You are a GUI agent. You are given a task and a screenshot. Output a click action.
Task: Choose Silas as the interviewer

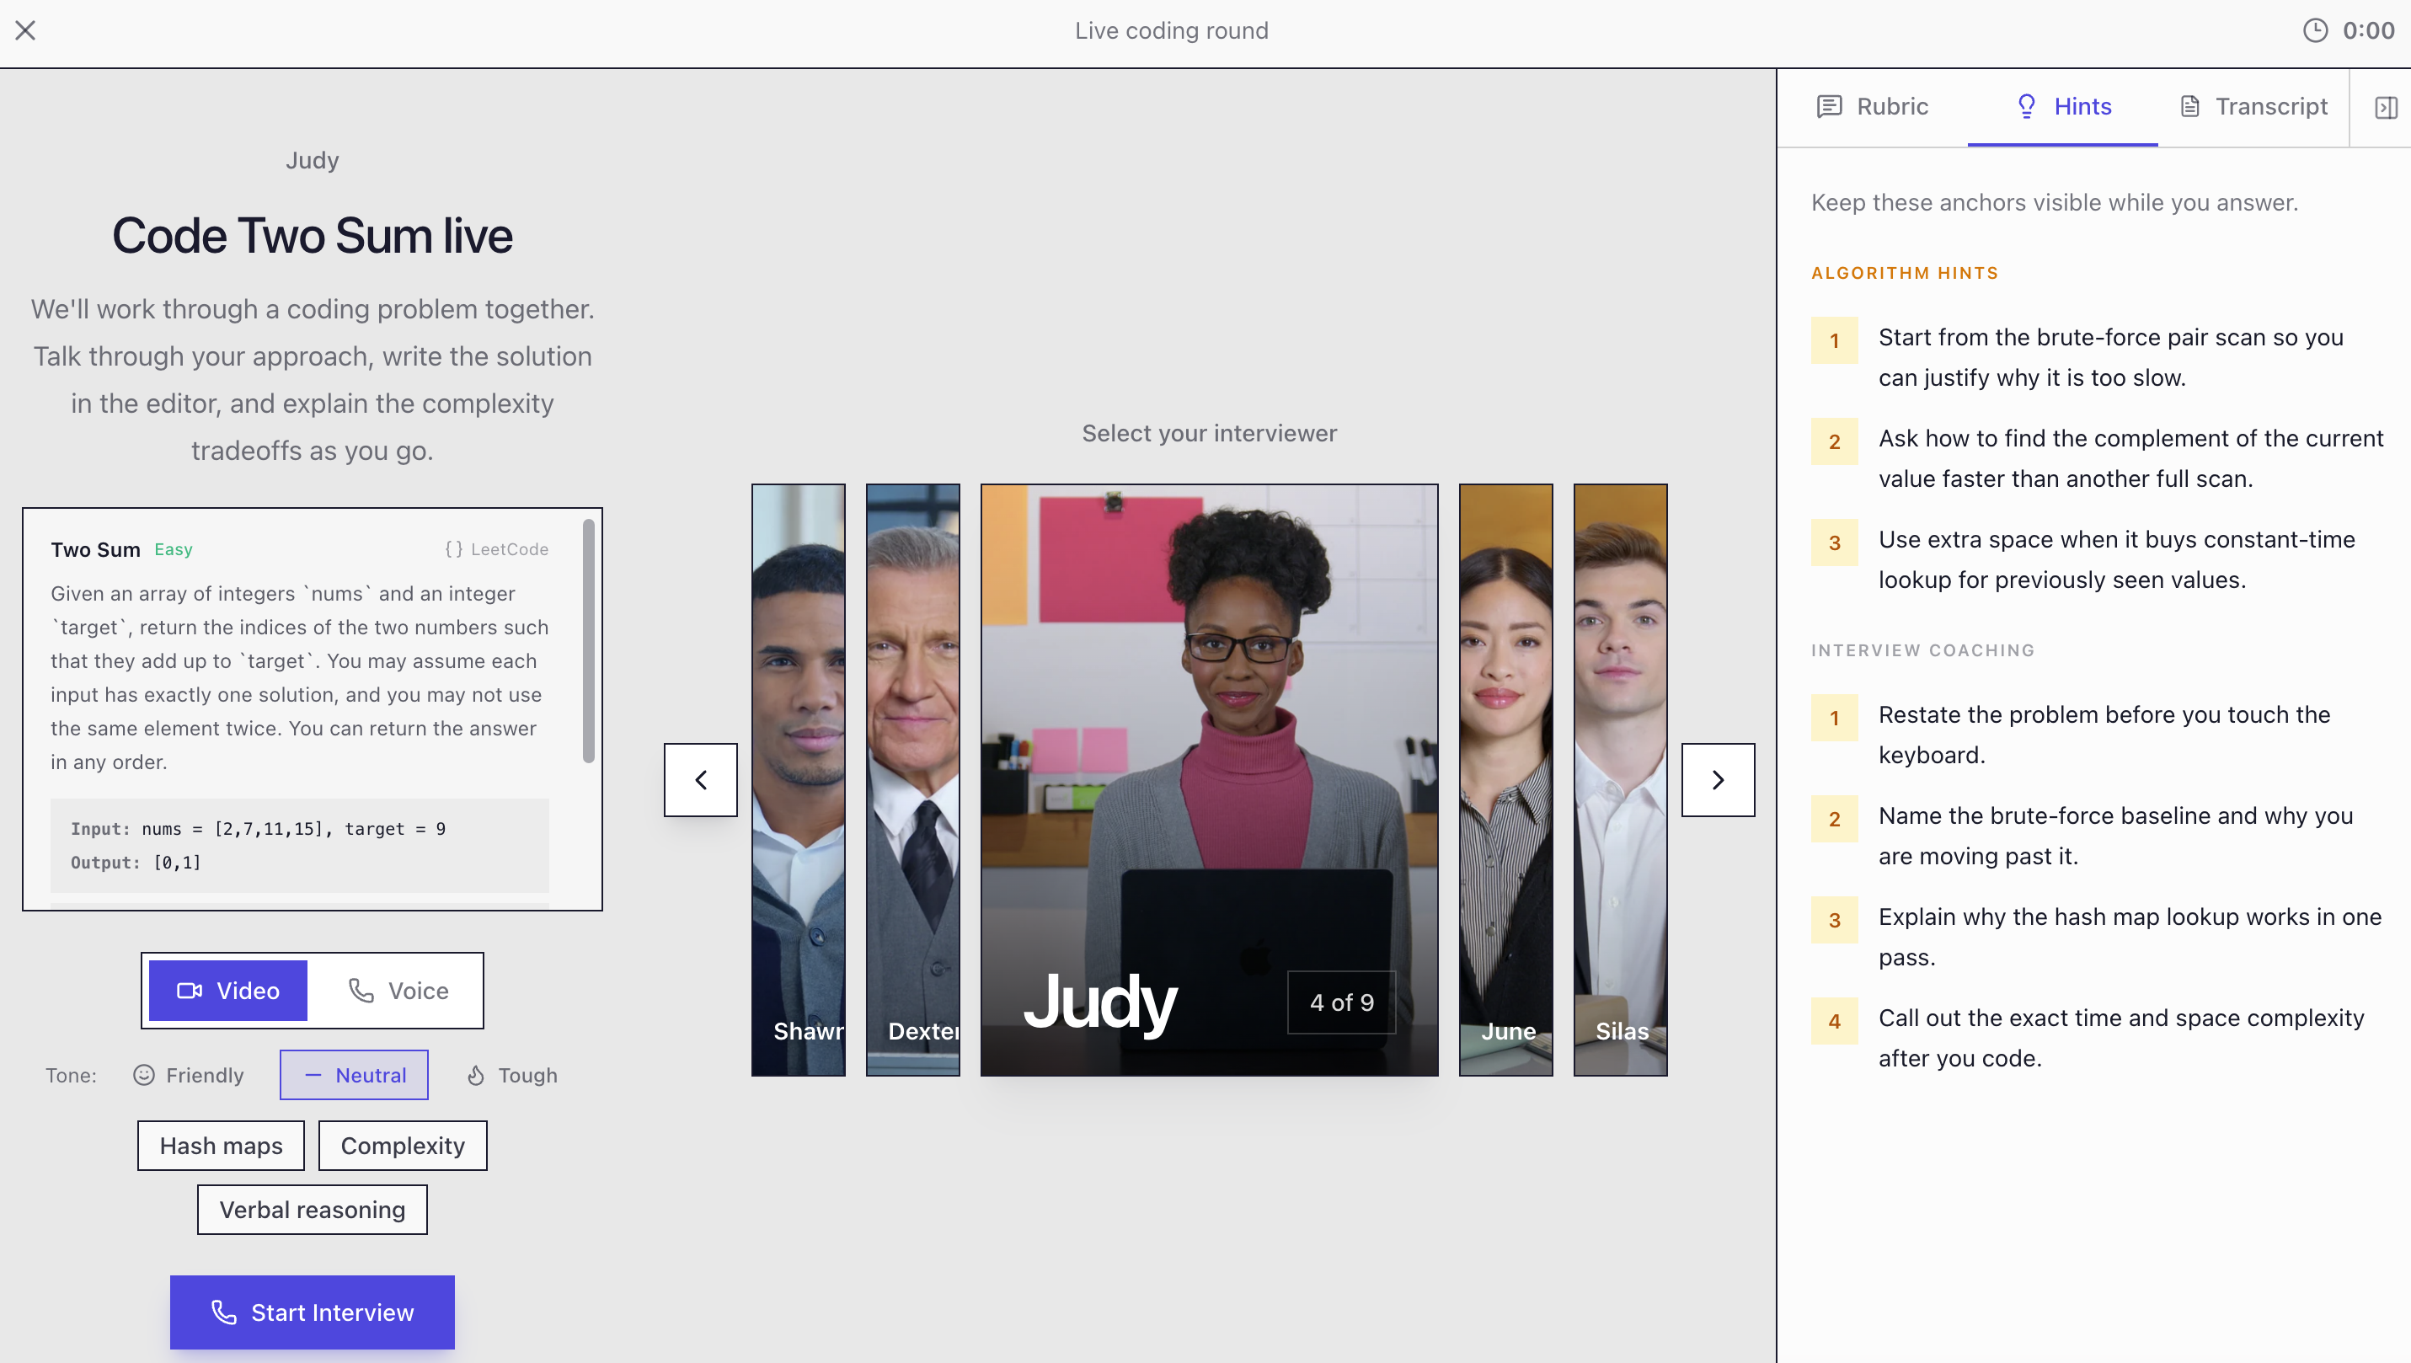click(1620, 779)
